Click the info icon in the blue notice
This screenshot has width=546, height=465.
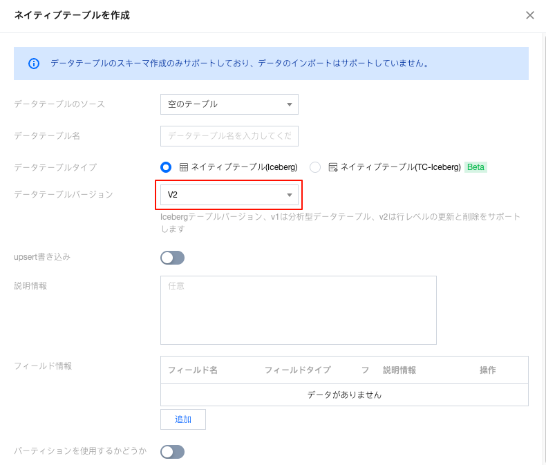[x=34, y=64]
